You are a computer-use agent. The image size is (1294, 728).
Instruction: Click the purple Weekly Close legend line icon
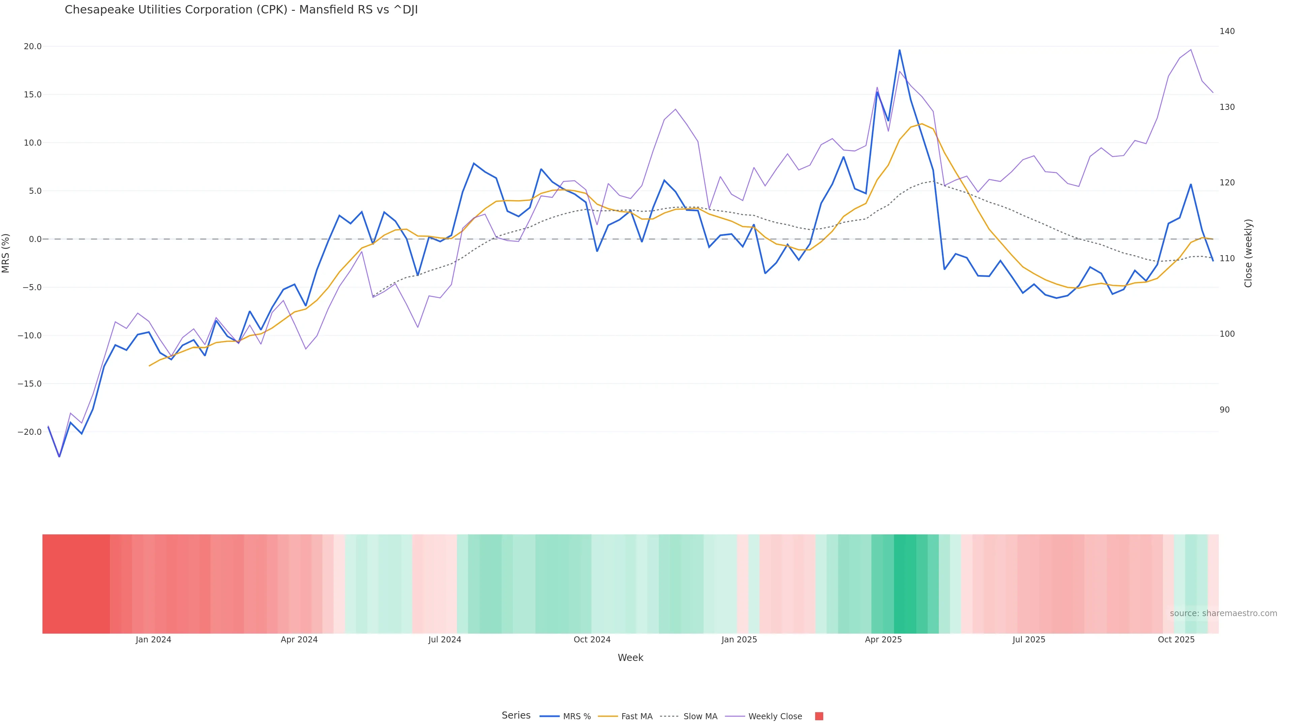[x=735, y=717]
